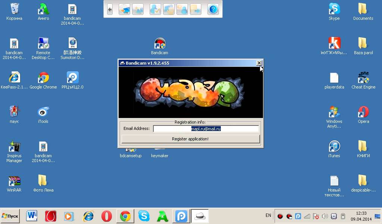This screenshot has height=224, width=382.
Task: Click the back arrow on the top toolbar
Action: pyautogui.click(x=110, y=9)
